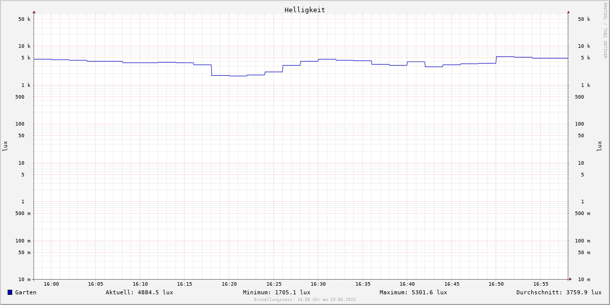Screen dimensions: 610x305
Task: Click the 16:10 time axis label
Action: coord(140,284)
